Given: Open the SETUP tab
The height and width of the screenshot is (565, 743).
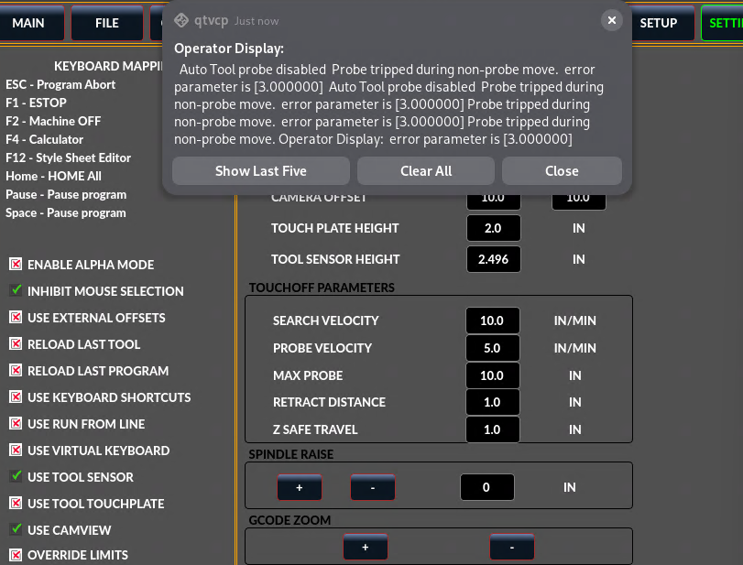Looking at the screenshot, I should (658, 23).
